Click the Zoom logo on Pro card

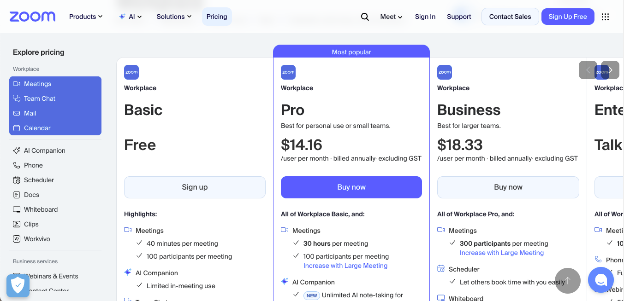click(288, 72)
